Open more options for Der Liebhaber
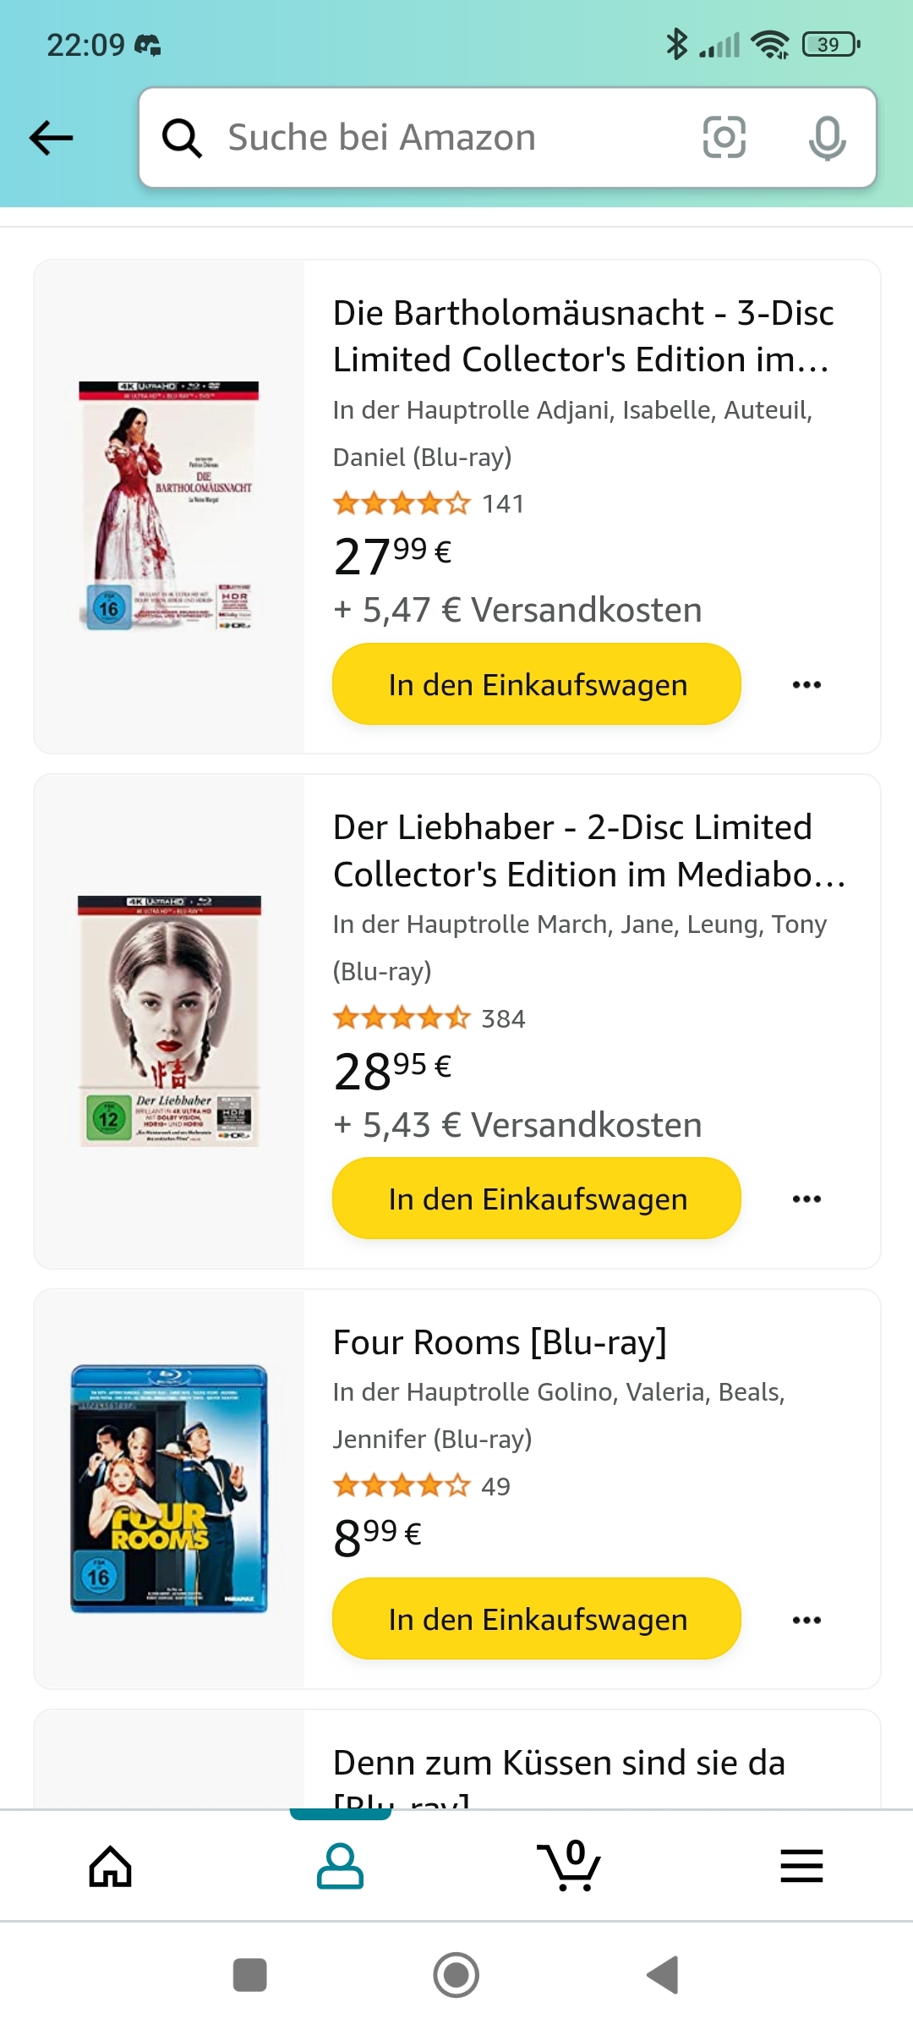The width and height of the screenshot is (913, 2030). 806,1199
